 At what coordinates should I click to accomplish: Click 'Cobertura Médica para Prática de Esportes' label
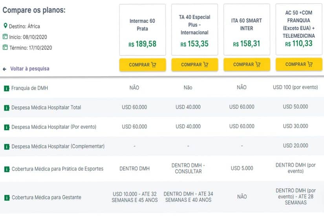point(57,169)
